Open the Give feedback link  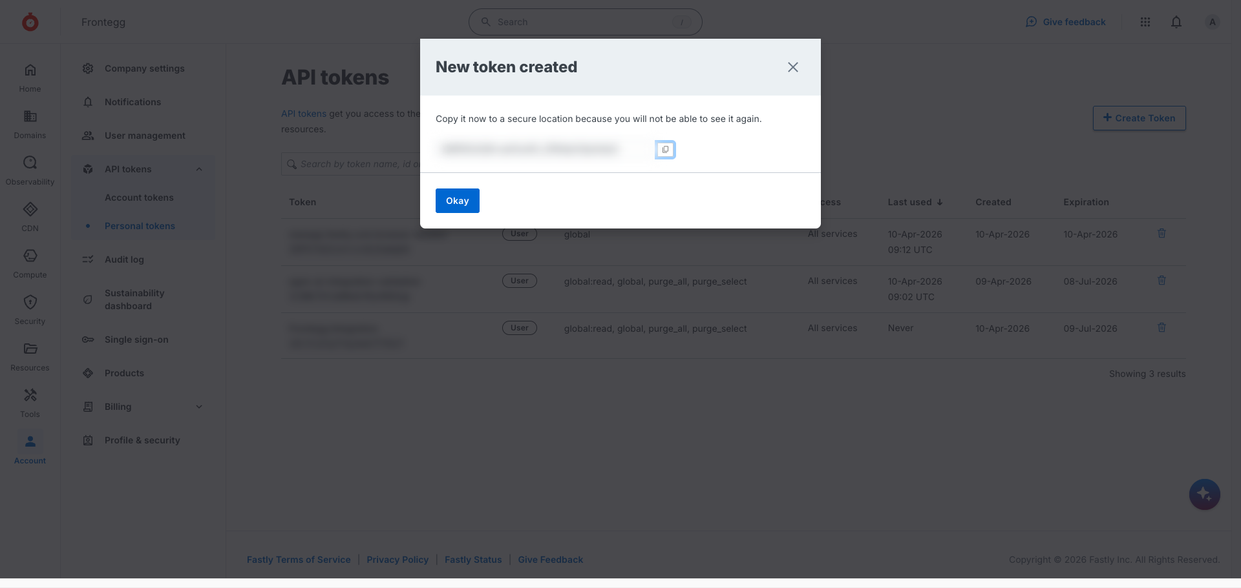pyautogui.click(x=1065, y=22)
